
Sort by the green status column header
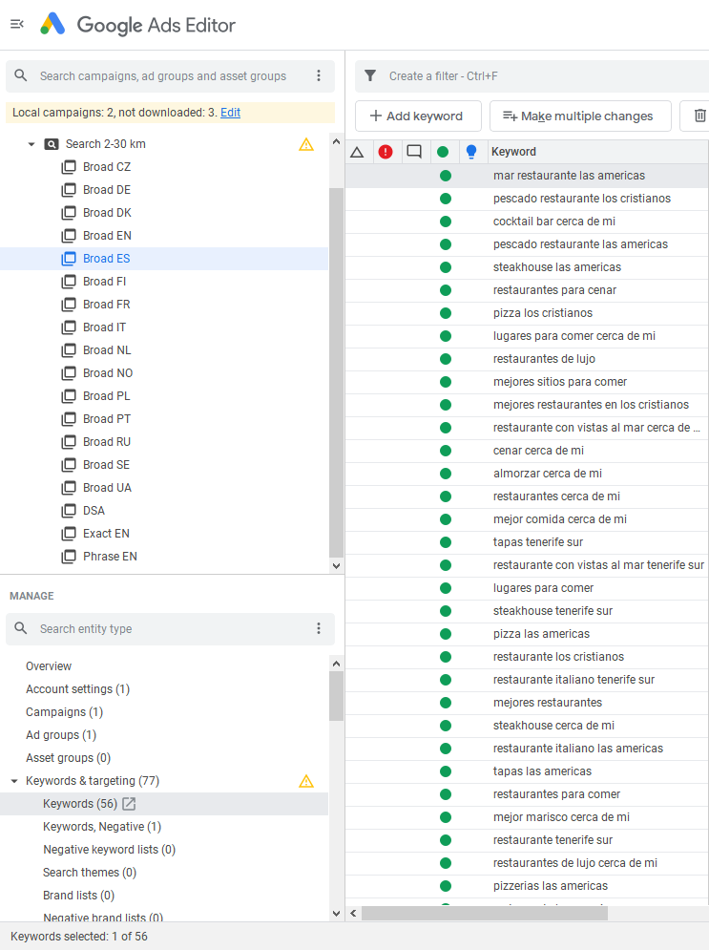[x=443, y=152]
